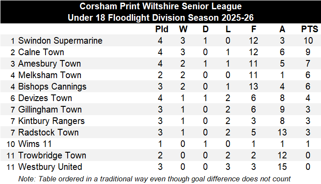The height and width of the screenshot is (184, 321).
Task: Select the Wims 11 row
Action: coord(160,144)
